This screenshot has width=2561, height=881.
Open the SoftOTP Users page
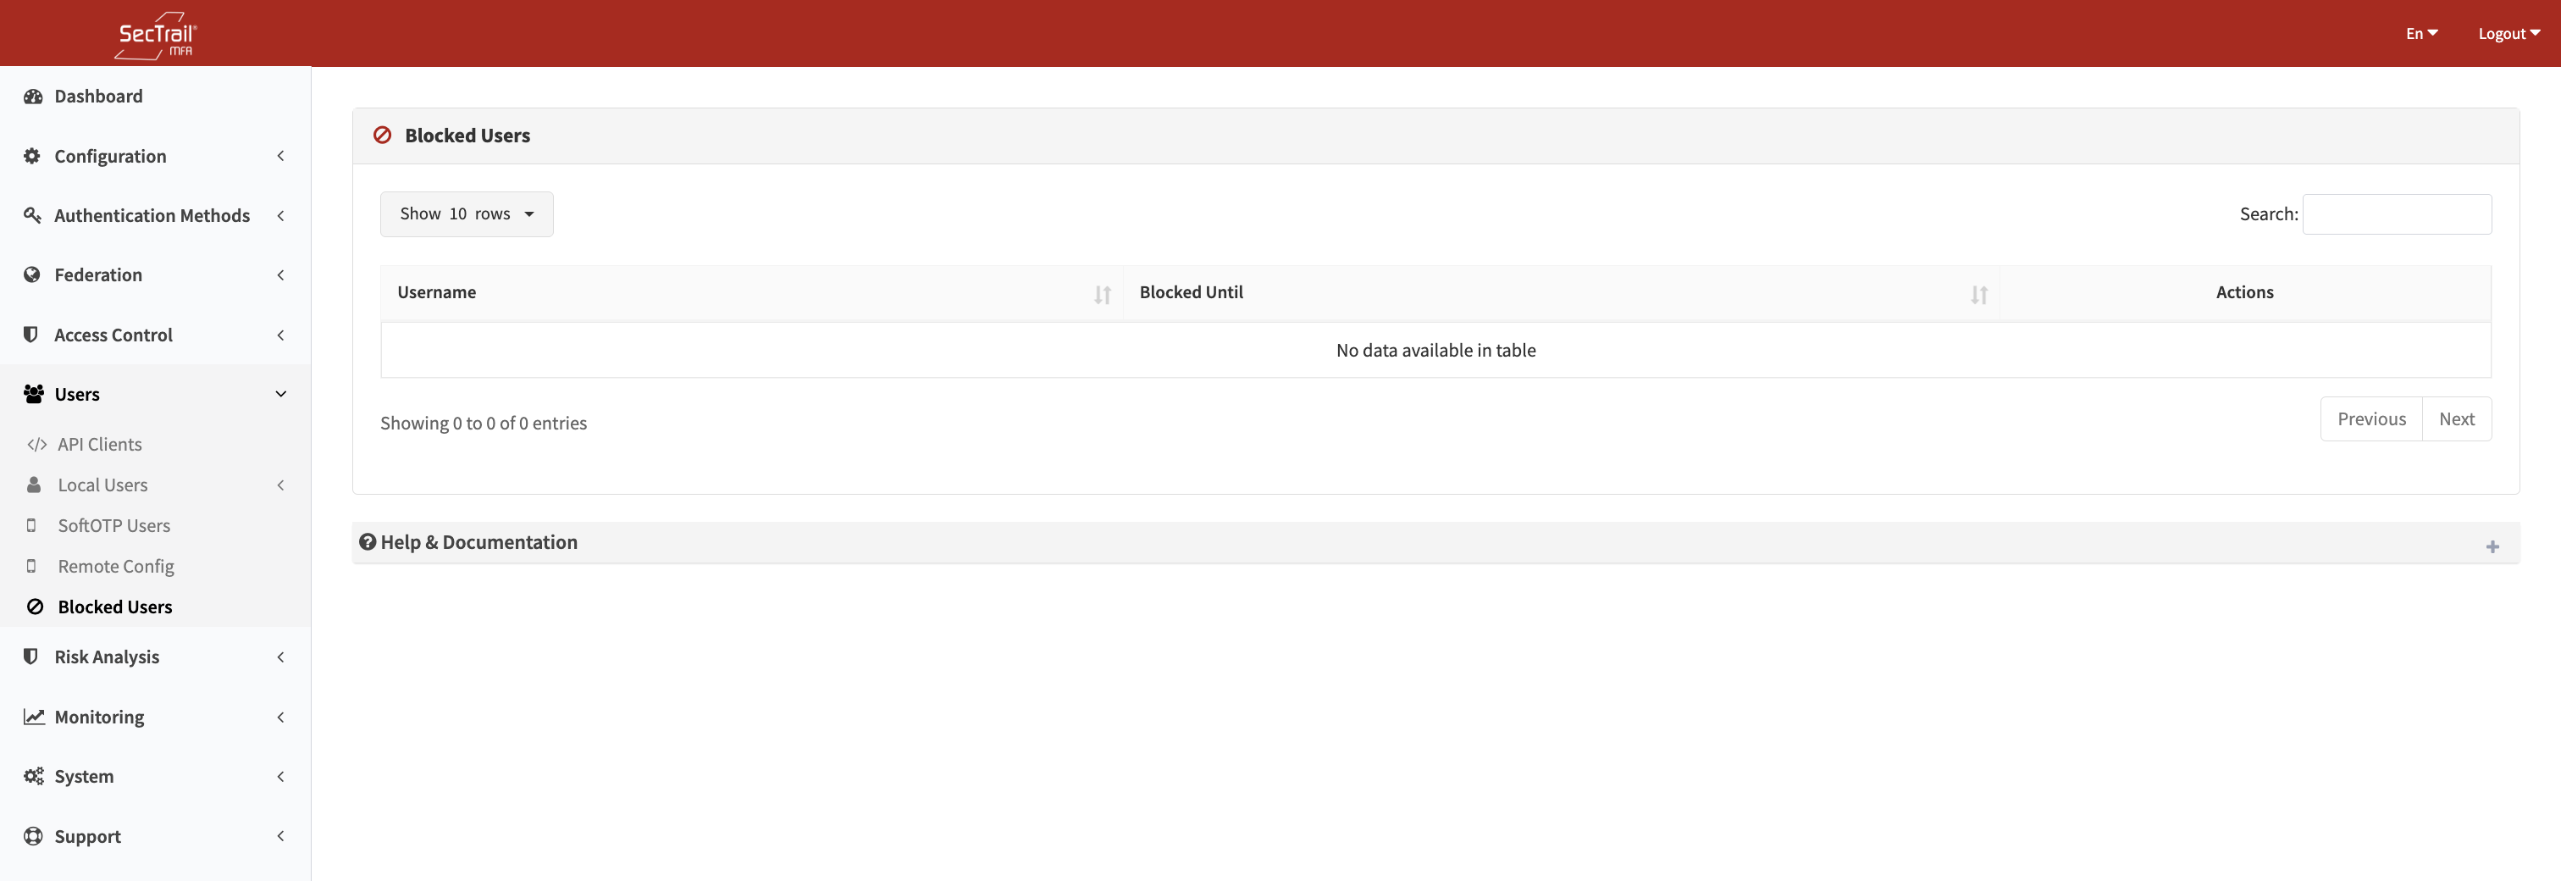coord(113,526)
